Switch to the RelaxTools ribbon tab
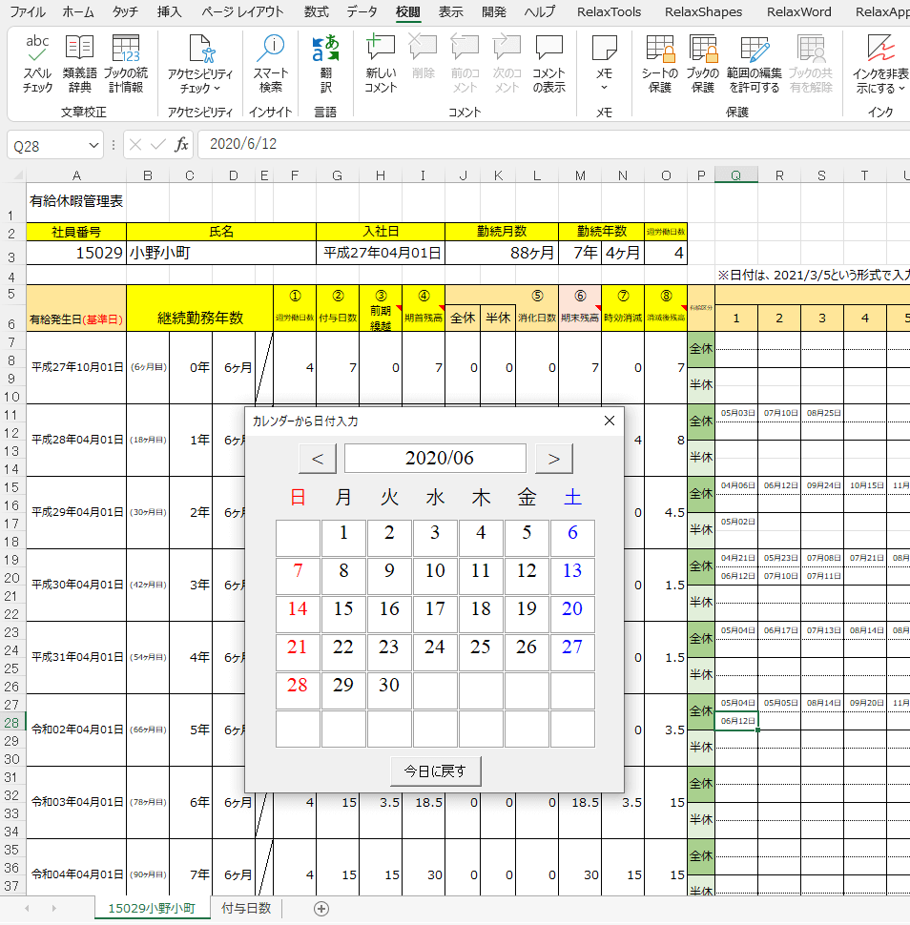This screenshot has width=910, height=925. [x=609, y=11]
